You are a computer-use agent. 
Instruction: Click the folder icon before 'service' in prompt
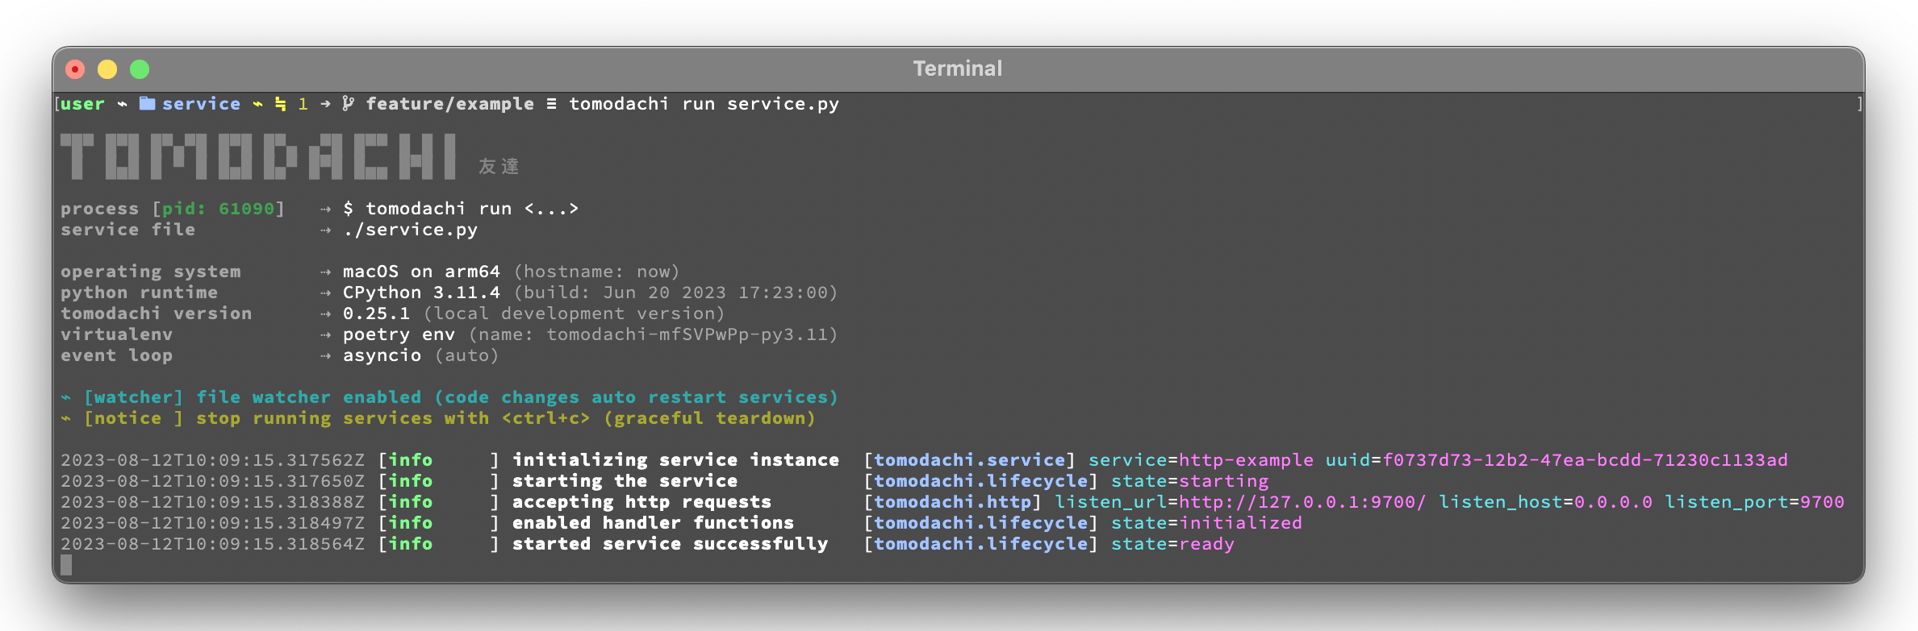pyautogui.click(x=147, y=103)
